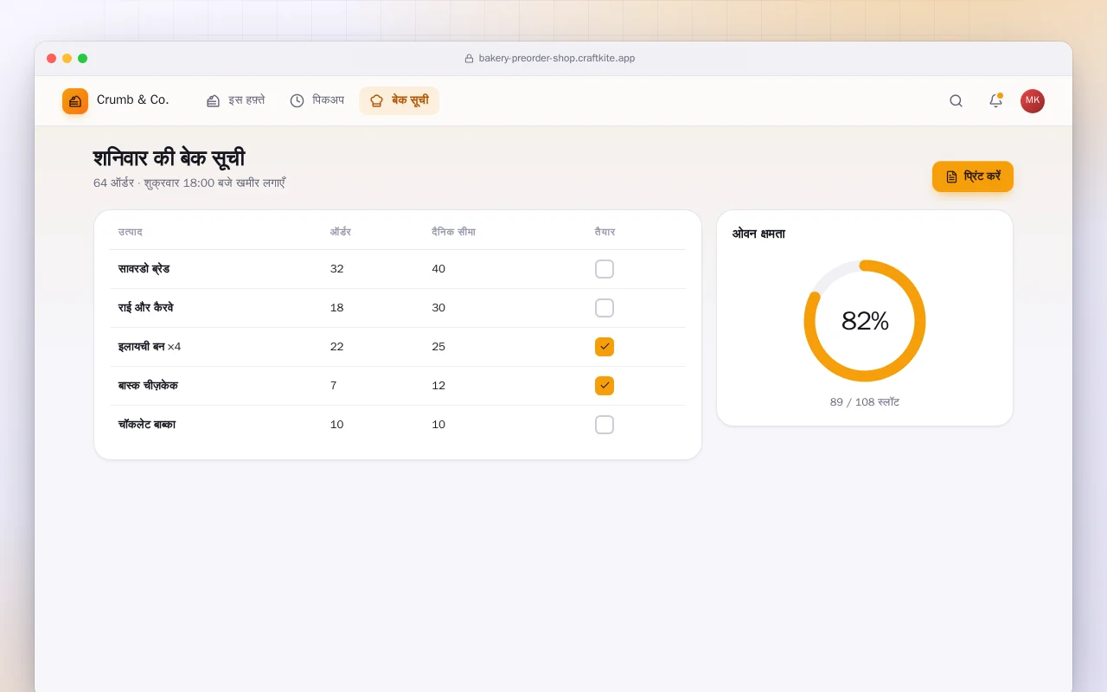Viewport: 1107px width, 692px height.
Task: Check तैयार box for सावरडो ब्रेड
Action: (x=605, y=269)
